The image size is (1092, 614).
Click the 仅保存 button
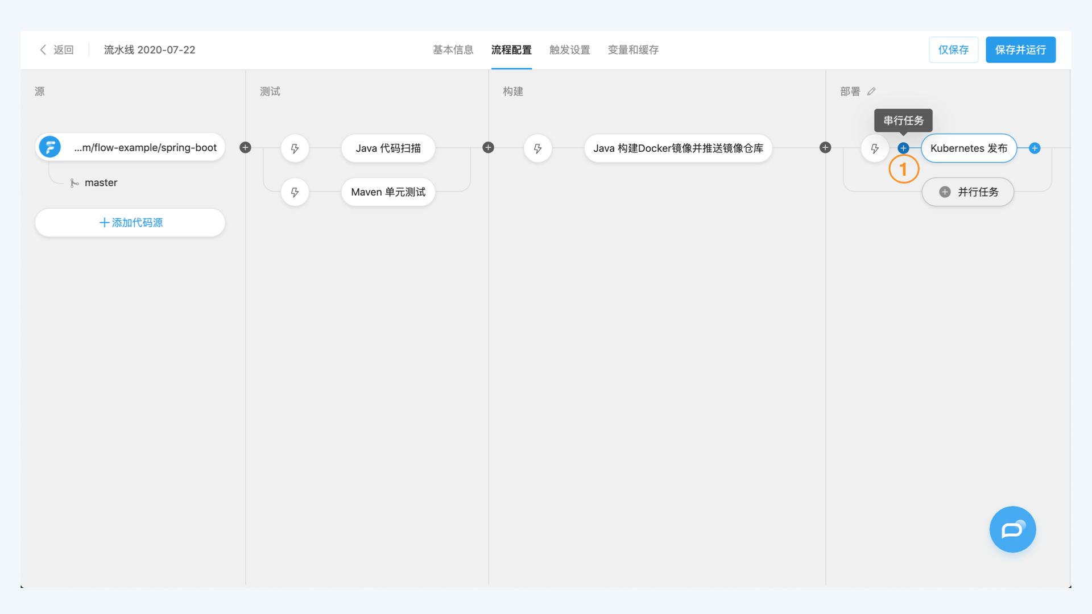(953, 50)
